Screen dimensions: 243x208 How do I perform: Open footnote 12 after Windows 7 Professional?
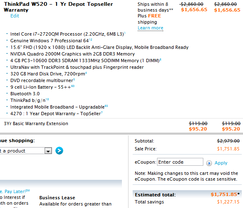click(x=91, y=40)
